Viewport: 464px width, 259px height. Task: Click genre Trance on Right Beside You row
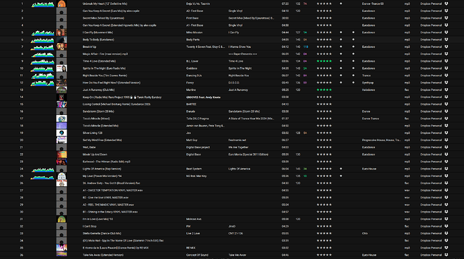[366, 75]
